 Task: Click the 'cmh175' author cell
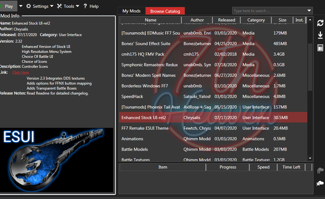click(x=191, y=54)
